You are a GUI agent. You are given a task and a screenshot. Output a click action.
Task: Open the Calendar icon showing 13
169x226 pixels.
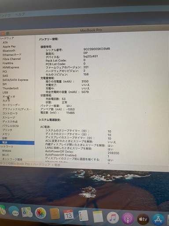(69, 215)
